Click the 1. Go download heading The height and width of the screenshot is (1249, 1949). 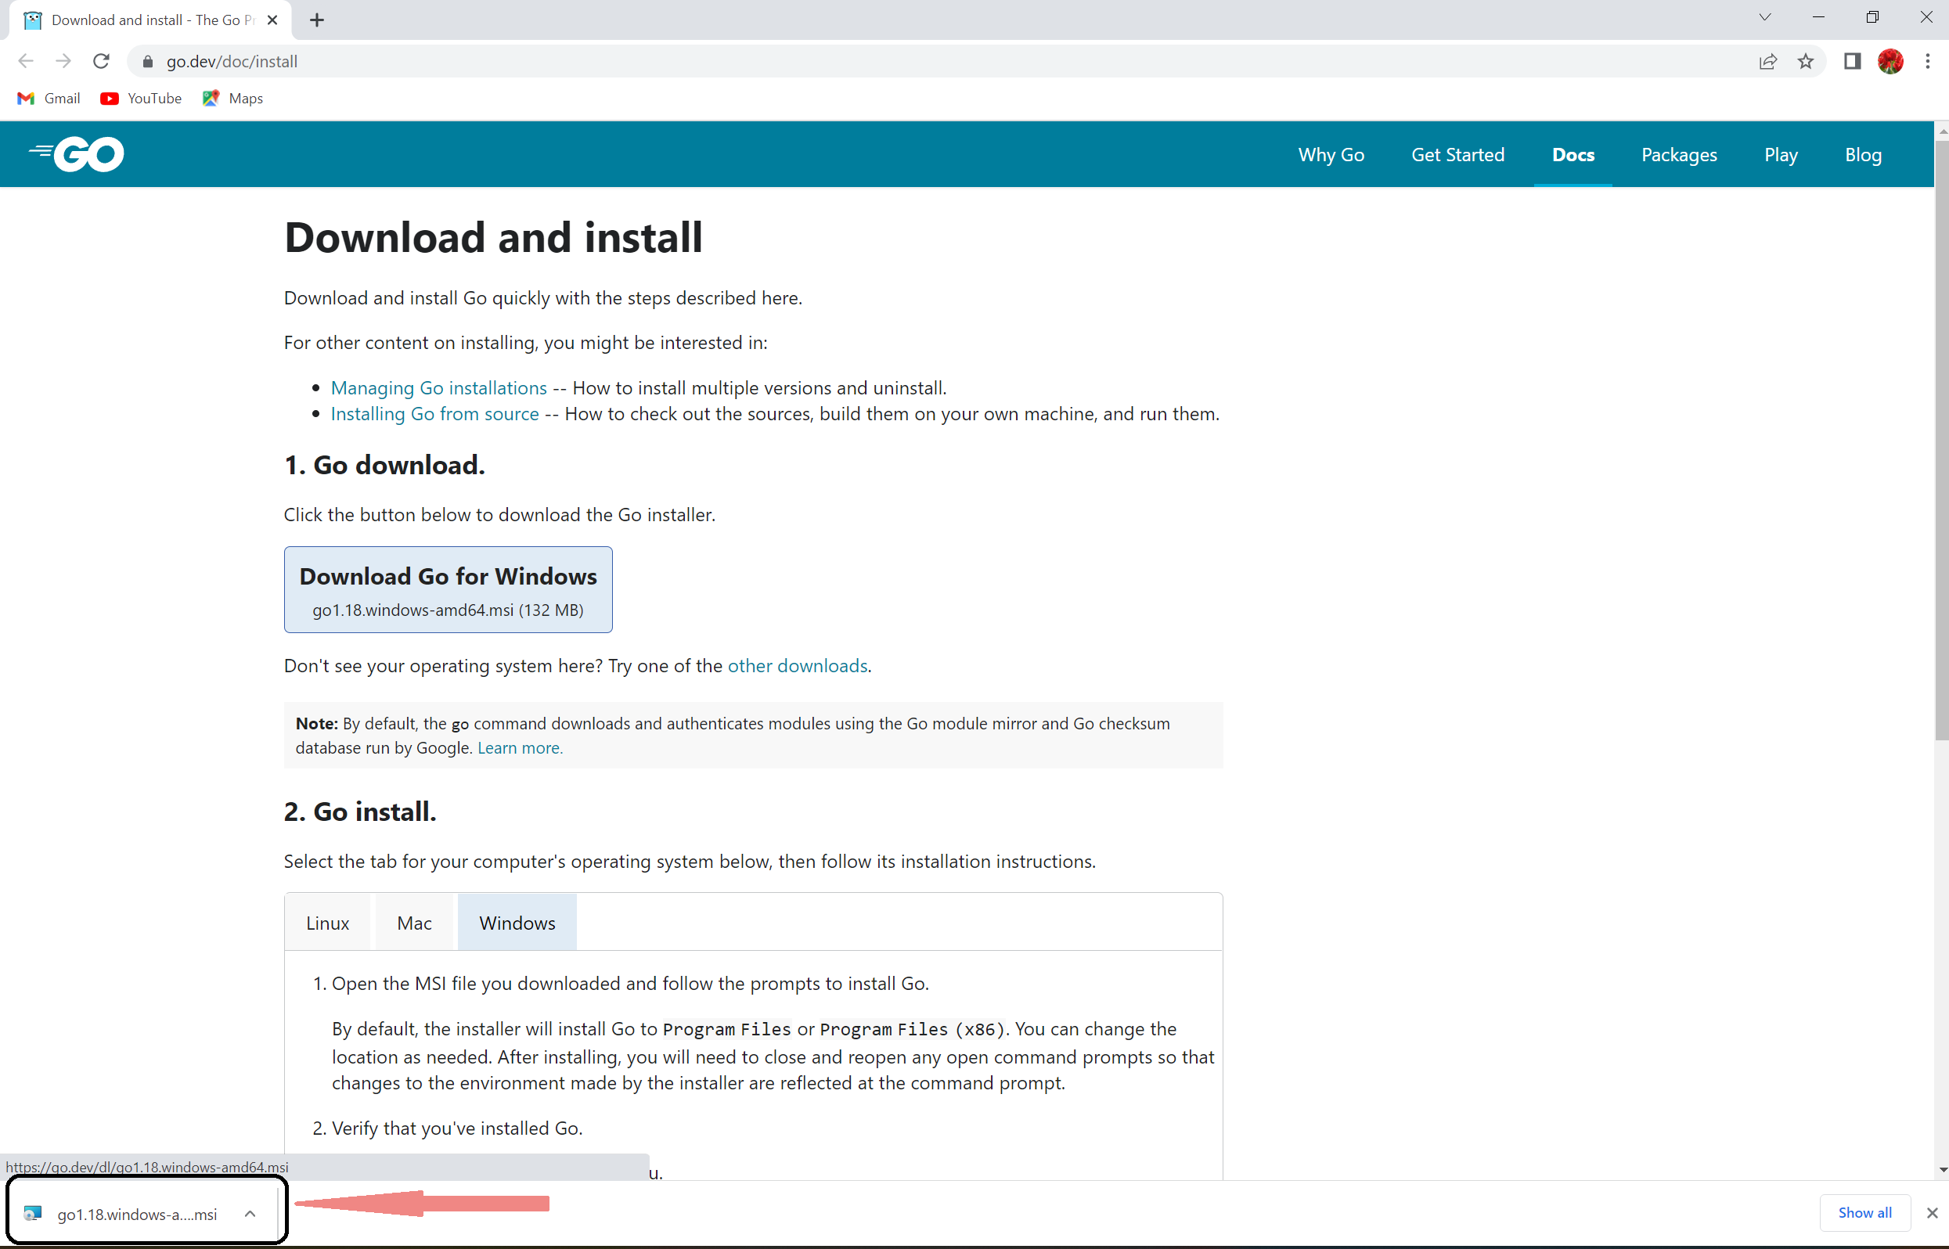pyautogui.click(x=384, y=465)
